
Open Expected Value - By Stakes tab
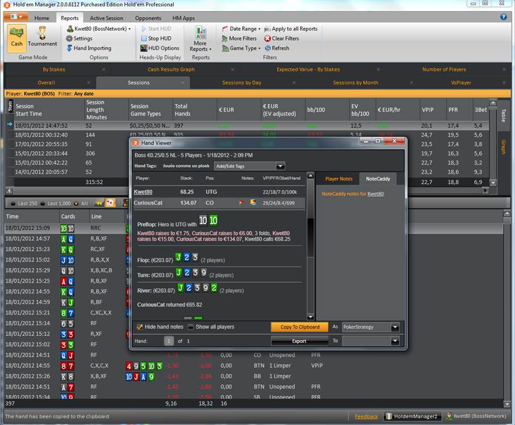click(308, 69)
